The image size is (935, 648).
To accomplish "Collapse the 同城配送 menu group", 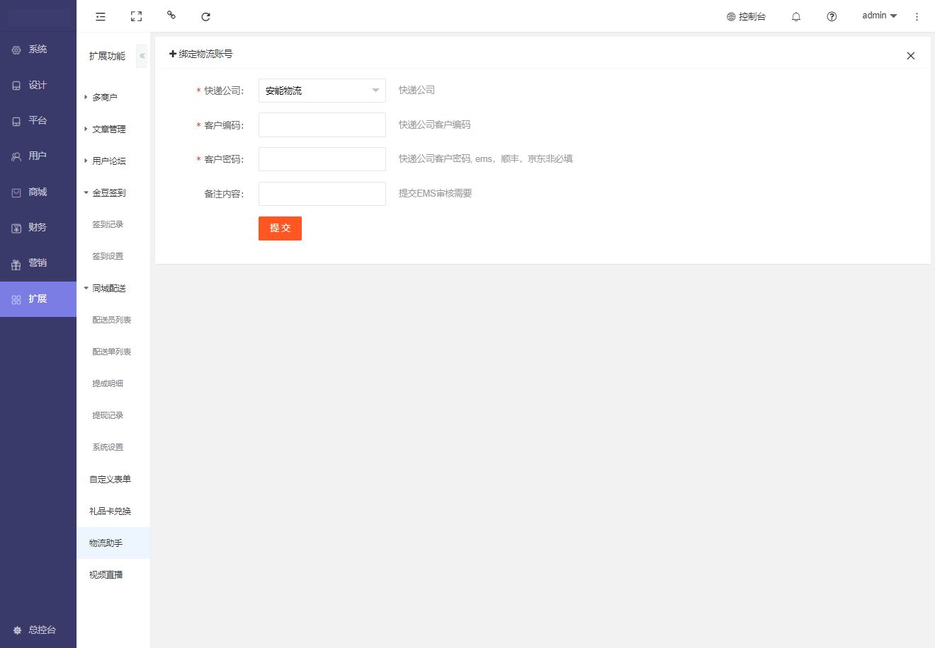I will click(108, 288).
